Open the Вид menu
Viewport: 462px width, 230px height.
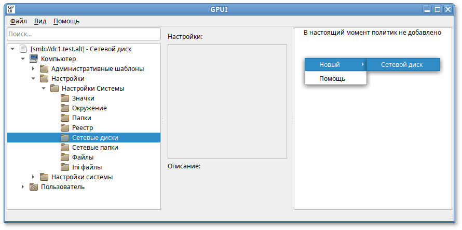(40, 21)
